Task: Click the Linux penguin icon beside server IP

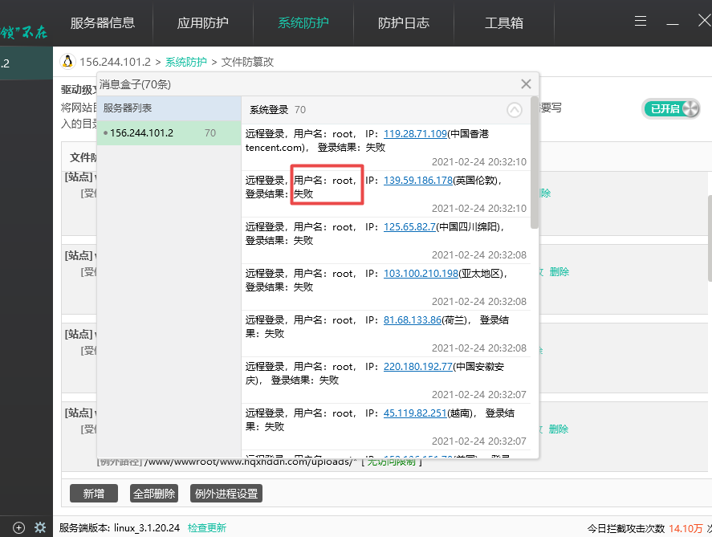Action: pyautogui.click(x=67, y=62)
